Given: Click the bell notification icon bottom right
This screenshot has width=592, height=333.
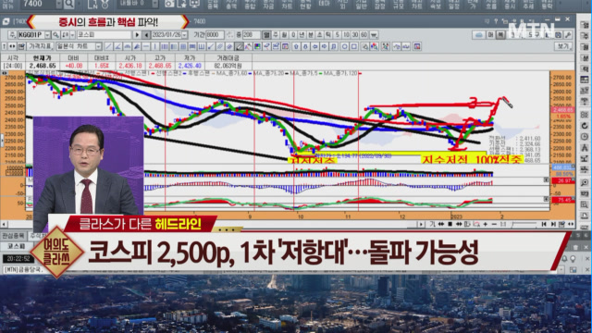Looking at the screenshot, I should tap(564, 258).
